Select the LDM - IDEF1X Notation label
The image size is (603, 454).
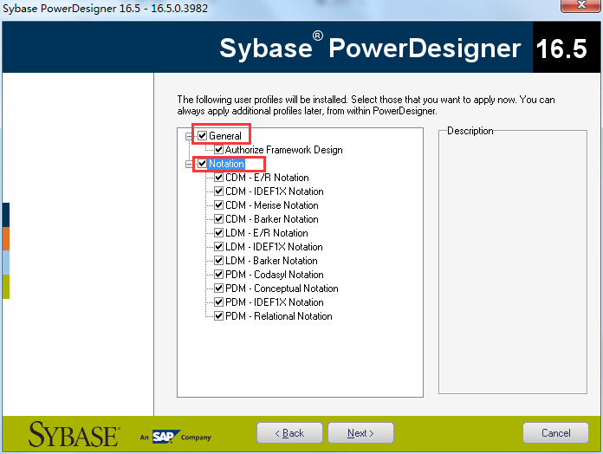(x=274, y=247)
